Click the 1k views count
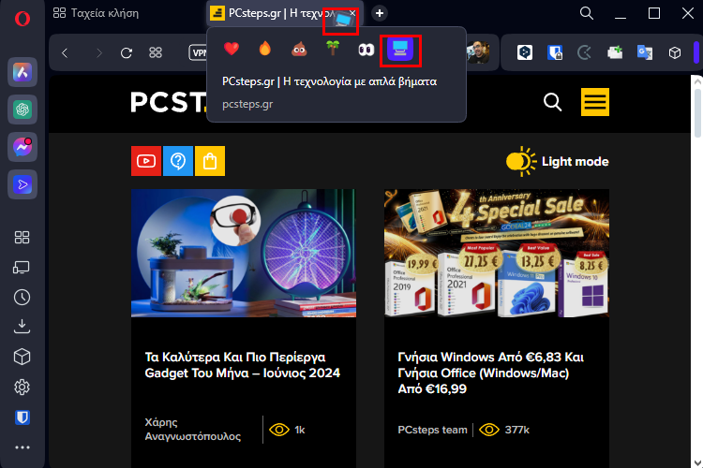This screenshot has width=703, height=468. (288, 430)
